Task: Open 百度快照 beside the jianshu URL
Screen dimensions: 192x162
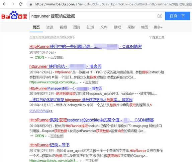Action: click(x=92, y=161)
